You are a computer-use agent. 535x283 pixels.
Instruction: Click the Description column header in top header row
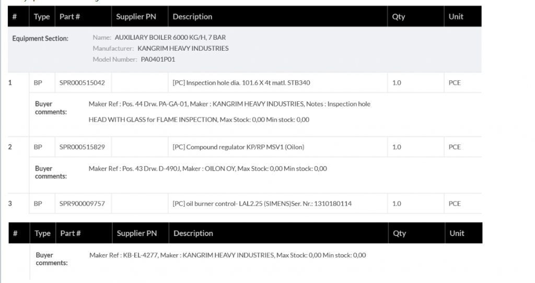tap(192, 17)
